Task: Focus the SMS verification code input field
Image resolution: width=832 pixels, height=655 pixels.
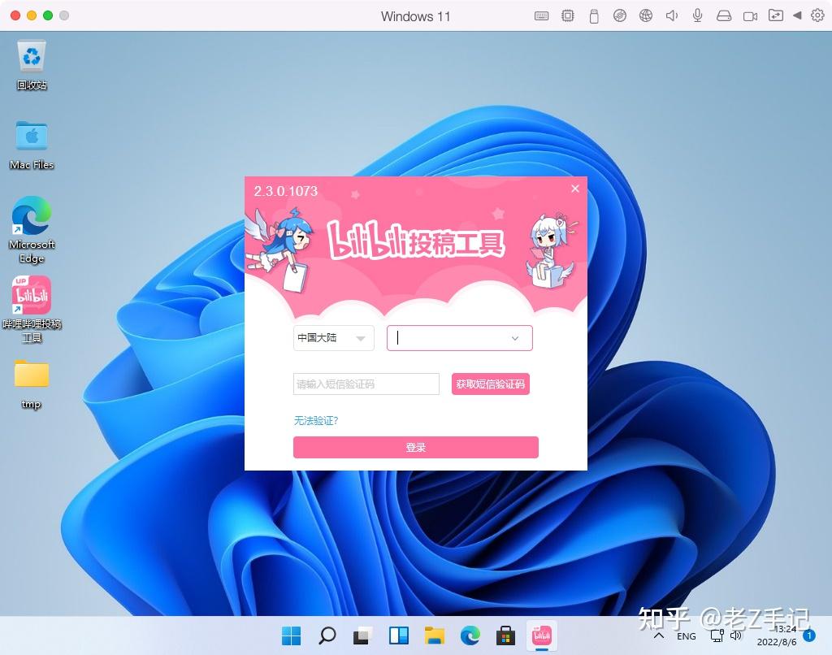Action: (x=366, y=383)
